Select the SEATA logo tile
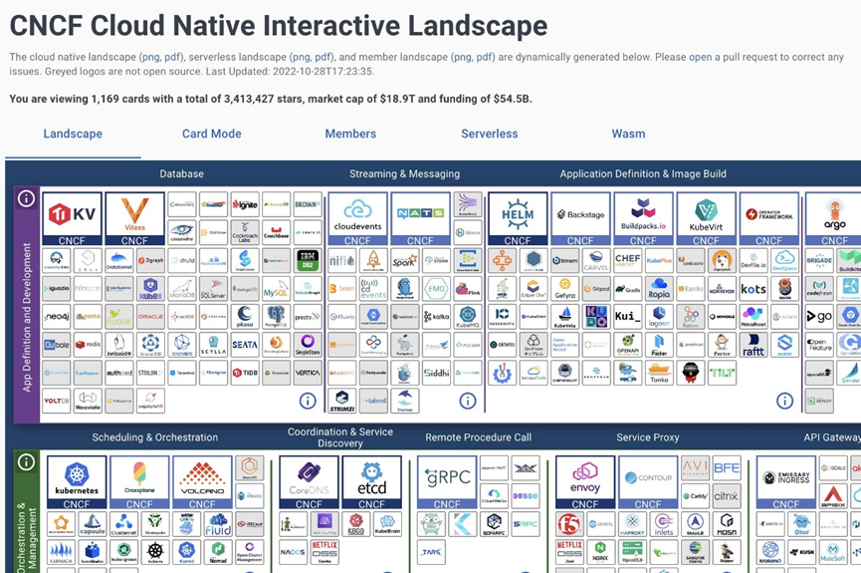Screen dimensions: 861x573 tap(245, 345)
